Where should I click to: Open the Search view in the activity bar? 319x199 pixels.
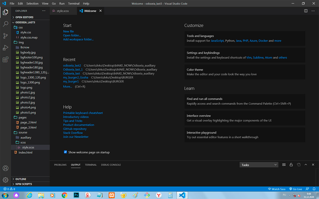6,24
